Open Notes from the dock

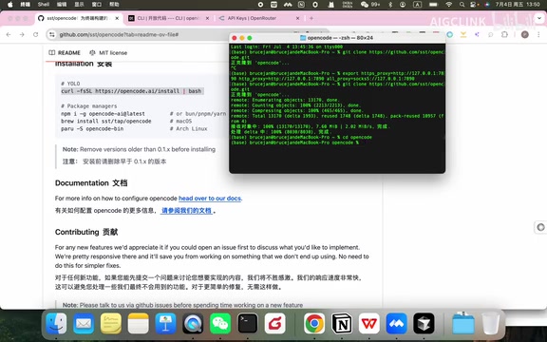tap(138, 323)
